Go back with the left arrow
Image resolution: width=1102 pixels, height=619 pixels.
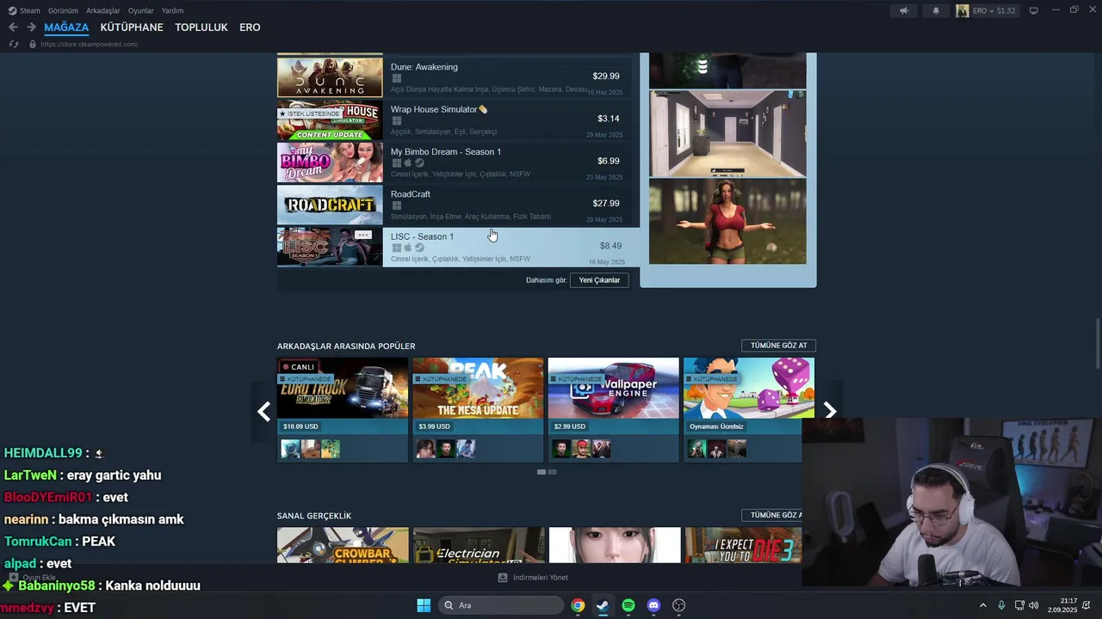(x=13, y=28)
